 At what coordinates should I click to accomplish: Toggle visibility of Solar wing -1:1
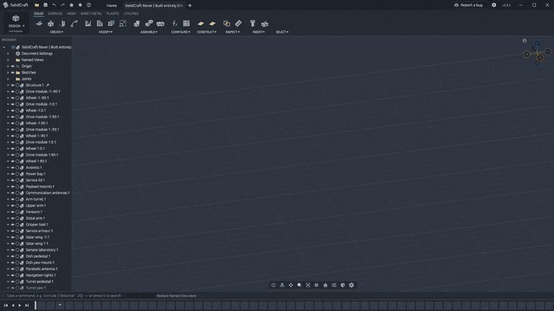coord(12,237)
